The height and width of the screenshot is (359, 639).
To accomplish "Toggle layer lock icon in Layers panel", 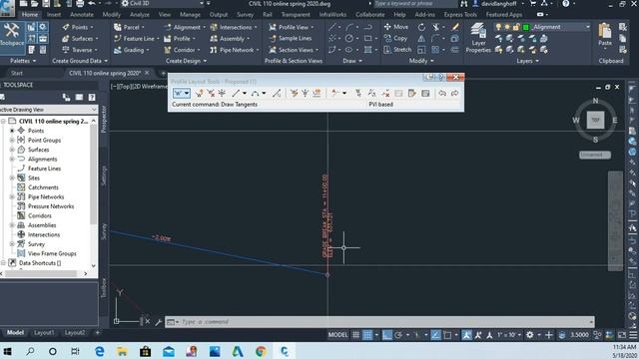I will (516, 27).
